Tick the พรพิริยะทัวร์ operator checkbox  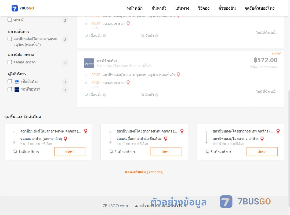10,89
